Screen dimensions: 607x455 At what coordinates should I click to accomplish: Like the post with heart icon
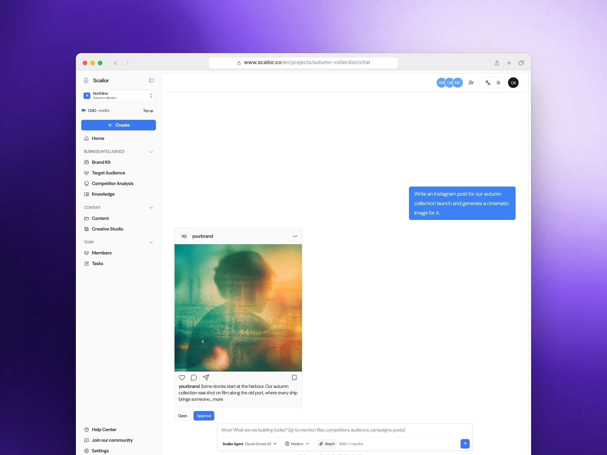tap(182, 378)
